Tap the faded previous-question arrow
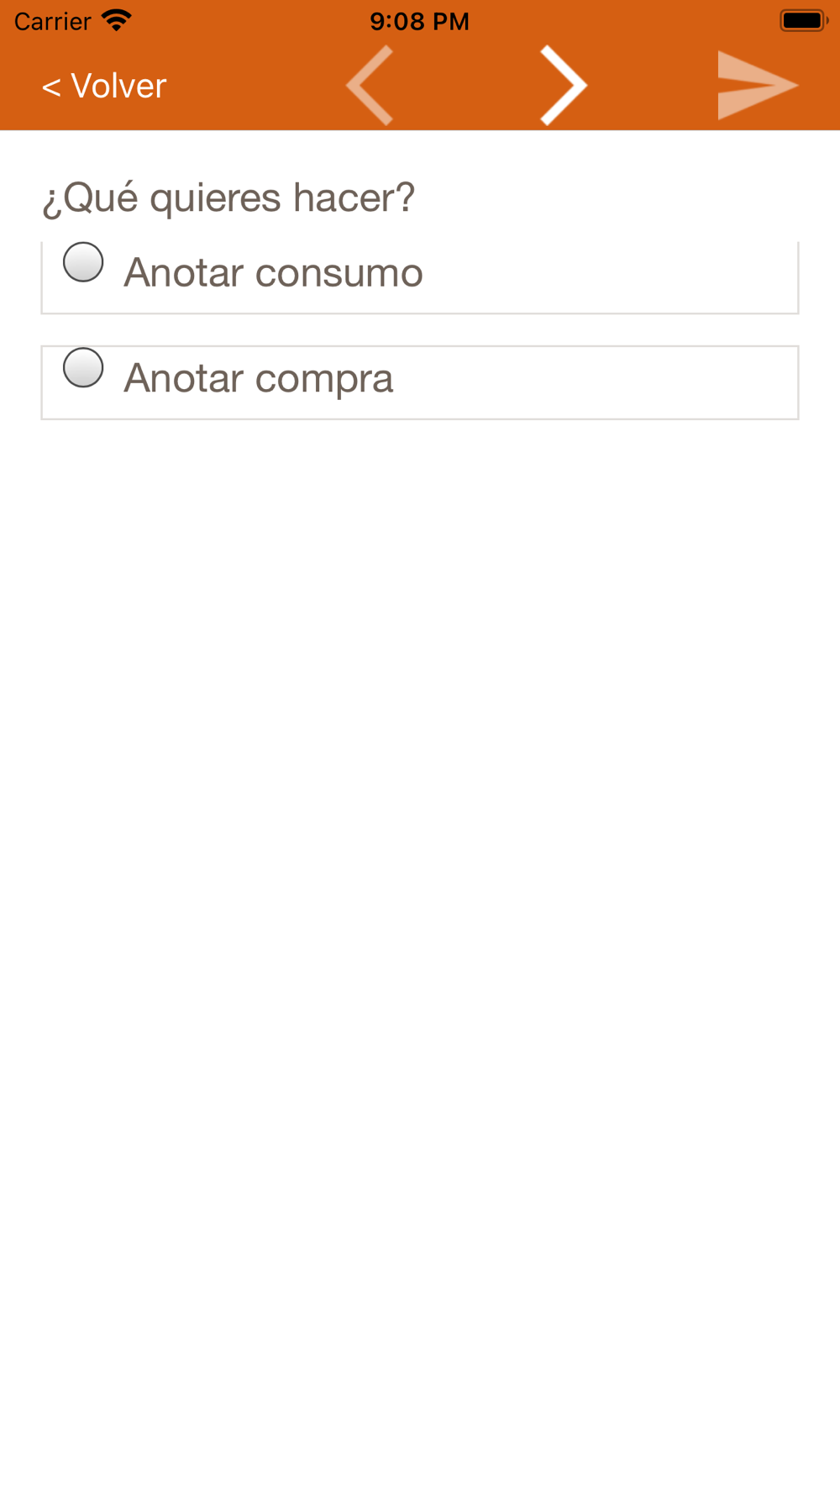Image resolution: width=840 pixels, height=1494 pixels. pyautogui.click(x=370, y=85)
